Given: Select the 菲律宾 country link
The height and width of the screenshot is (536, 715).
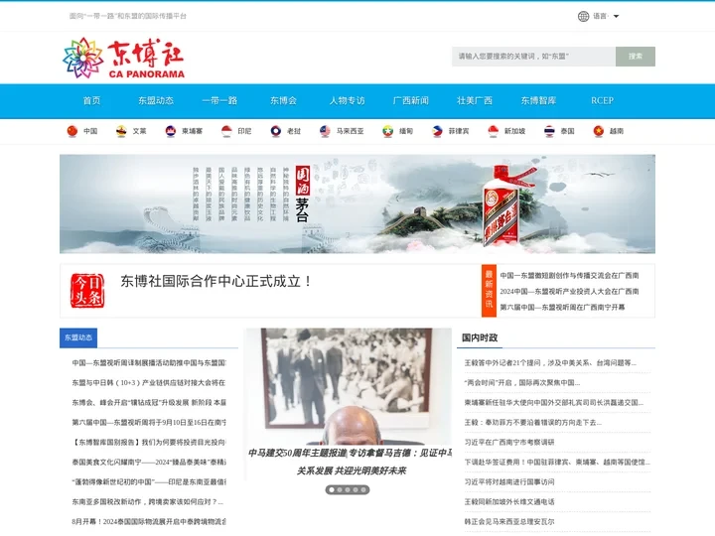Looking at the screenshot, I should 459,131.
